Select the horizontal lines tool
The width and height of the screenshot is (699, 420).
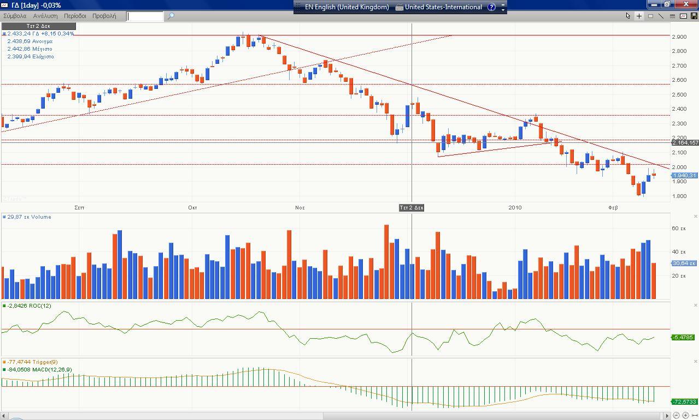pos(672,16)
